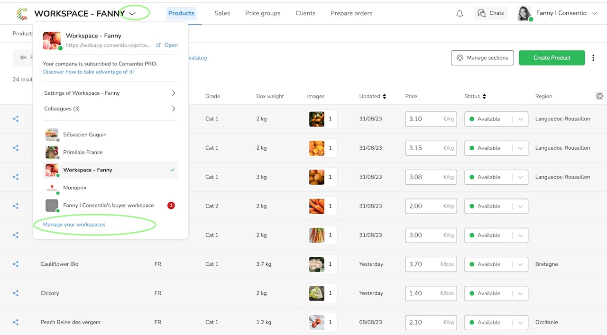The height and width of the screenshot is (335, 607).
Task: Open the Chats panel
Action: (490, 13)
